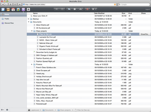
Task: Click the Backup folder icon
Action: tap(31, 19)
